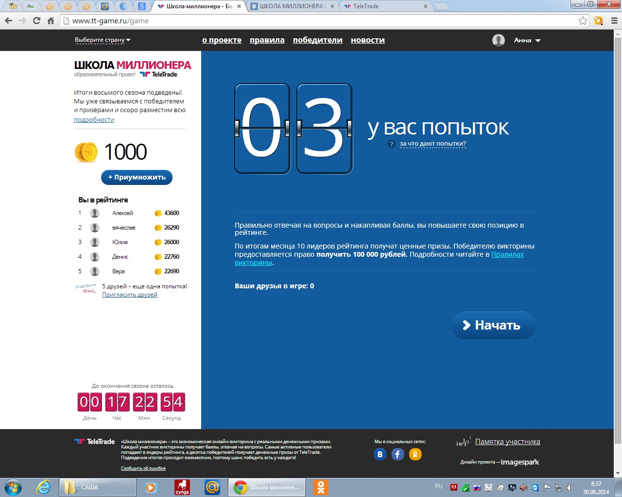Open the Action Center flag icon
This screenshot has height=497, width=622.
[x=547, y=487]
